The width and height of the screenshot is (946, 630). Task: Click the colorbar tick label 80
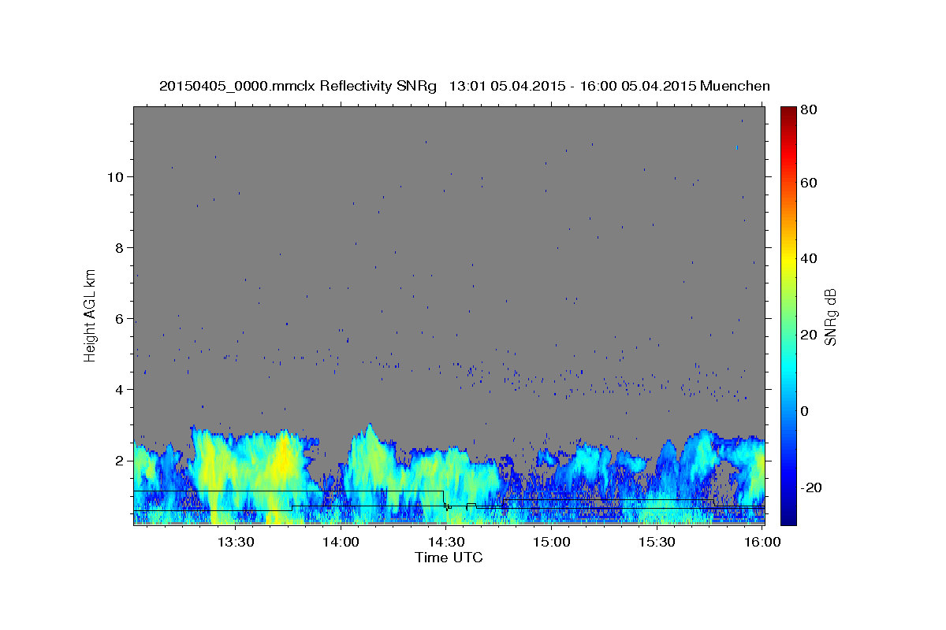point(808,109)
